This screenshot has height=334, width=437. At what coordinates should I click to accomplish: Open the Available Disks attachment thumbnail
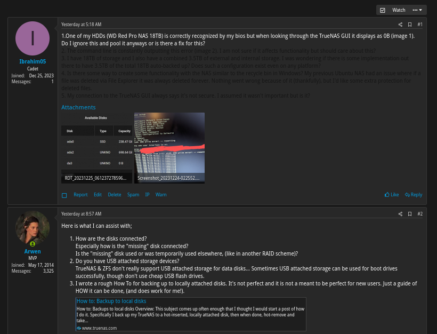click(96, 148)
